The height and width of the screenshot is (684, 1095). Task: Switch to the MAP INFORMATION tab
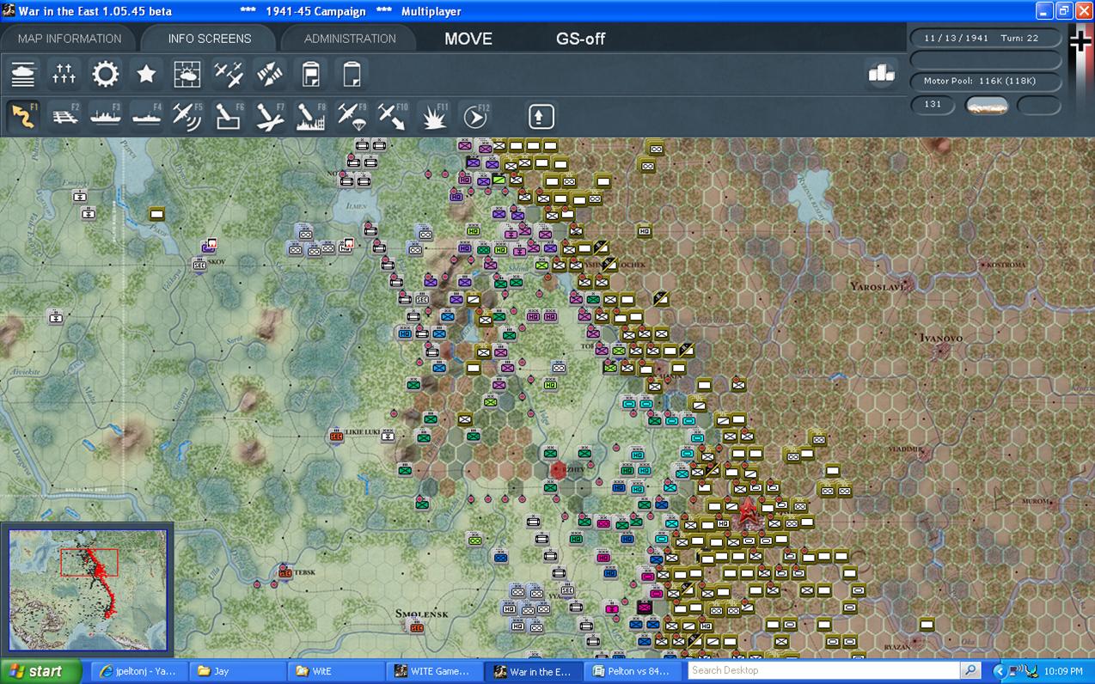[69, 39]
